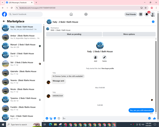Click the Facebook logo icon
159x127 pixels.
(x=4, y=14)
